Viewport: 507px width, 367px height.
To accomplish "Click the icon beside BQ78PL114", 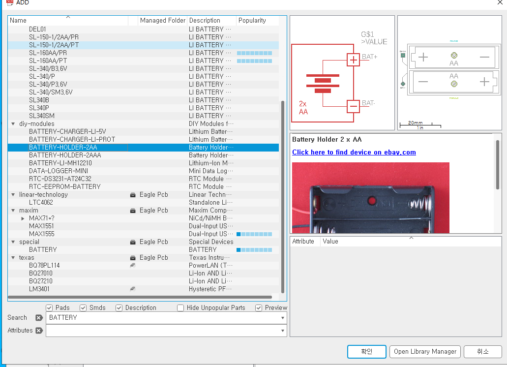I will (x=133, y=266).
